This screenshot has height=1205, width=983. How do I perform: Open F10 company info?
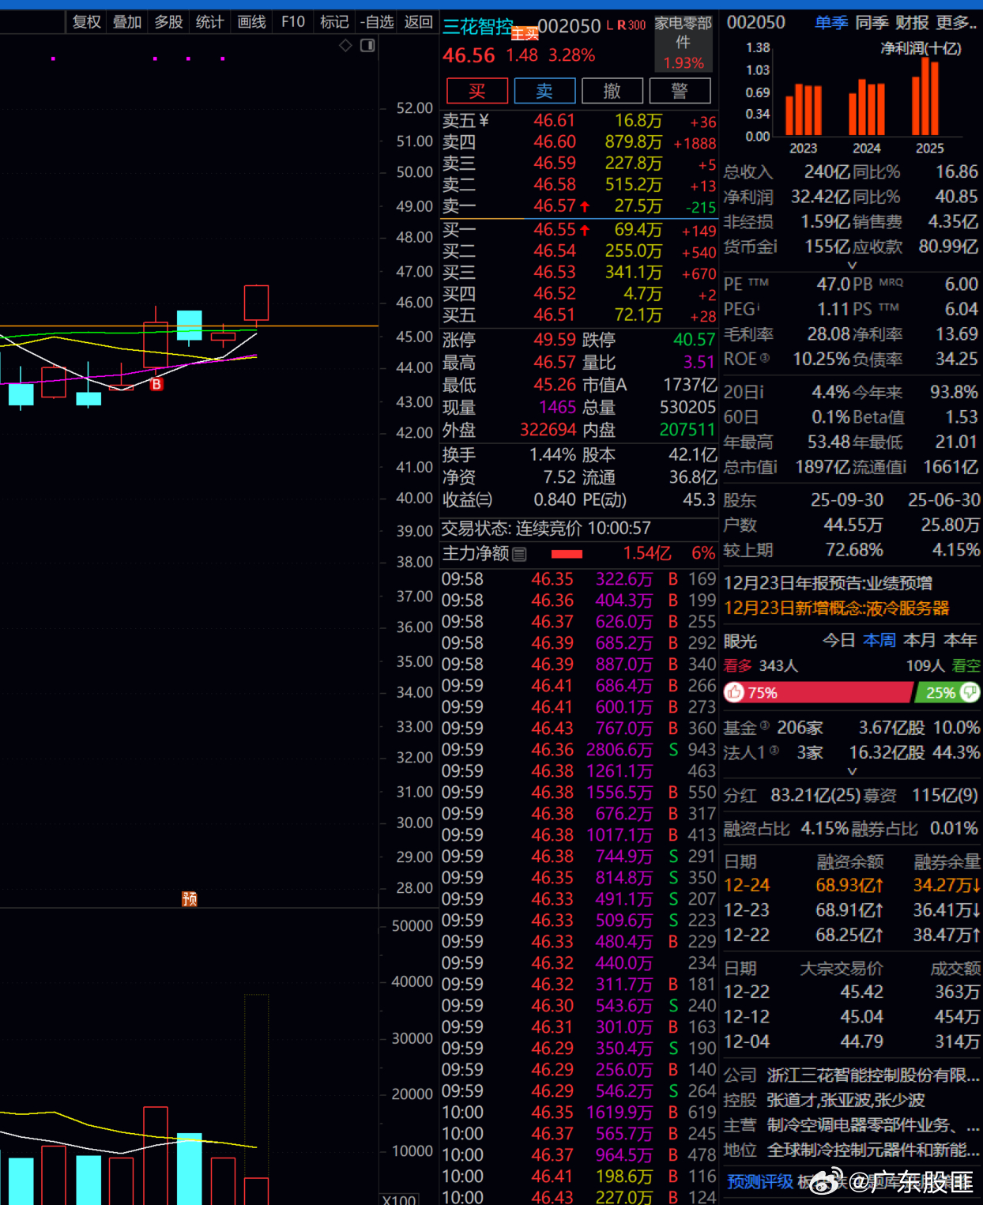pyautogui.click(x=293, y=22)
